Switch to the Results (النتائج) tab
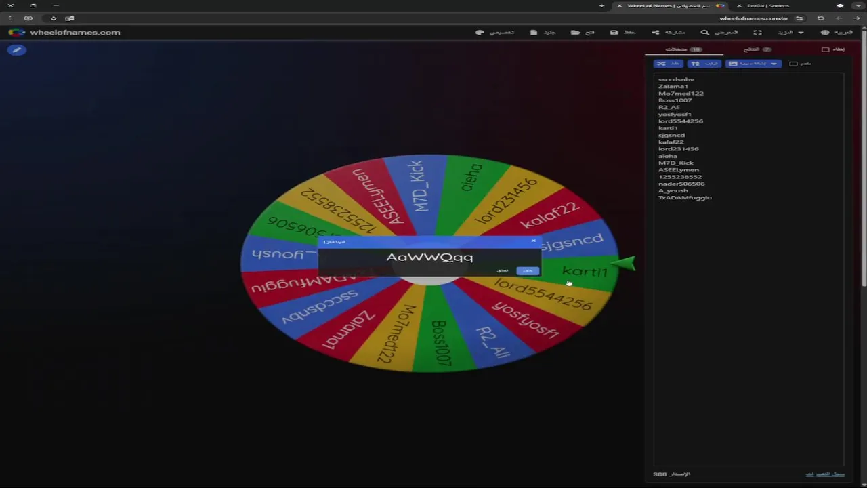Image resolution: width=867 pixels, height=488 pixels. pos(757,49)
